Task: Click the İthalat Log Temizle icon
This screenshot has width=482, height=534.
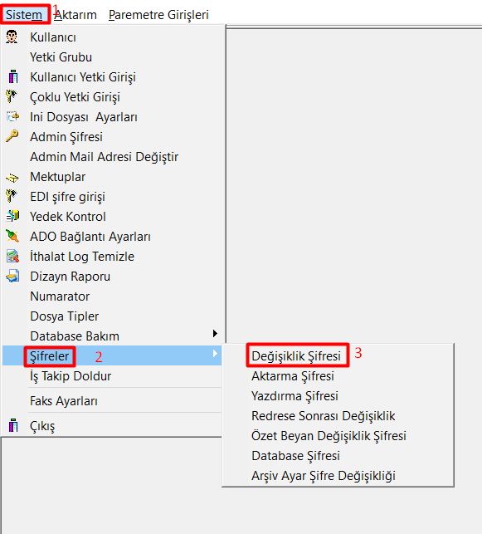Action: point(12,256)
